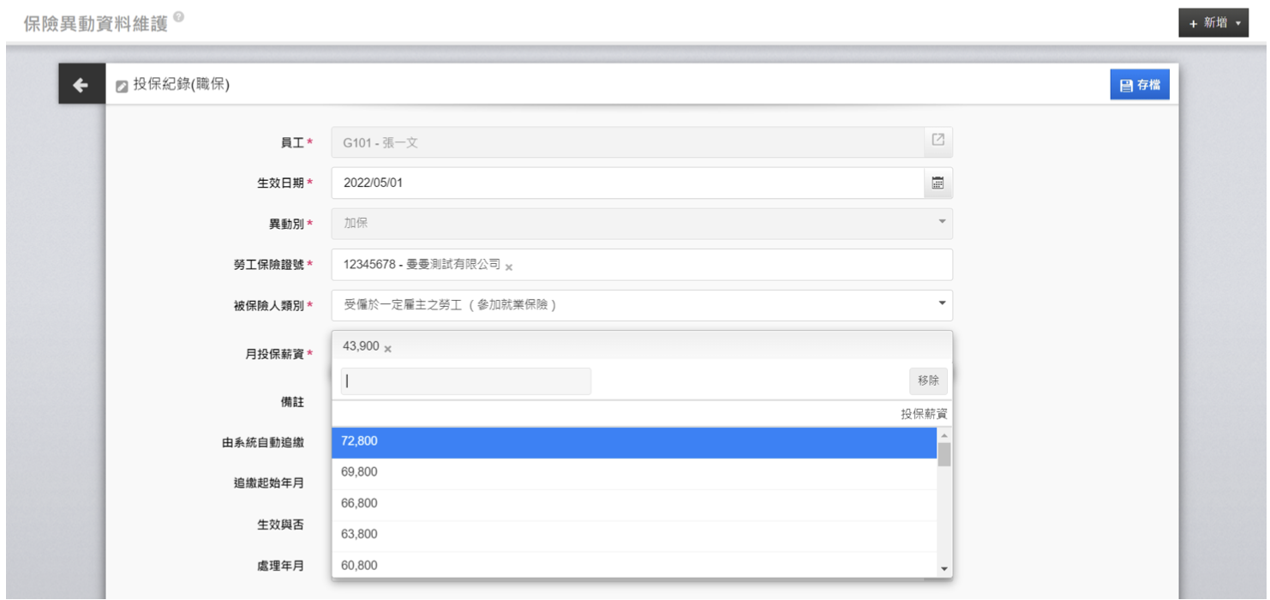Screen dimensions: 1270x600
Task: Open the 新增 dropdown button
Action: [x=1213, y=23]
